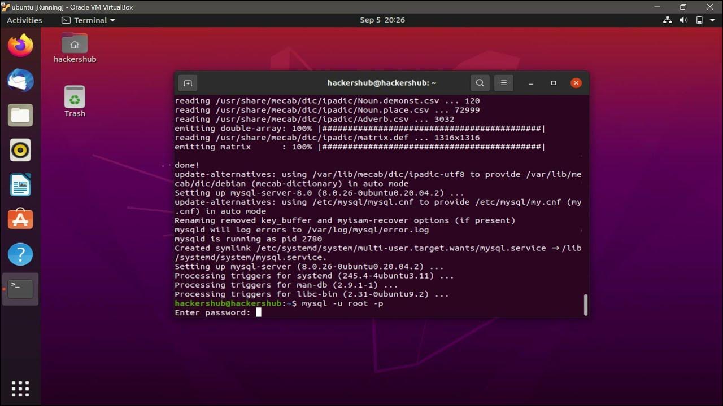The width and height of the screenshot is (723, 406).
Task: Open the Files manager in dock
Action: 20,115
